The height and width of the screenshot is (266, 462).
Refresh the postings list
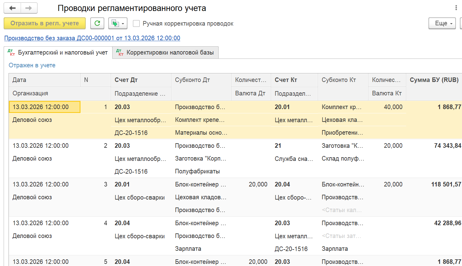(97, 23)
